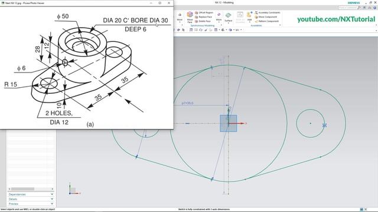Restore down the NX window

click(x=370, y=2)
